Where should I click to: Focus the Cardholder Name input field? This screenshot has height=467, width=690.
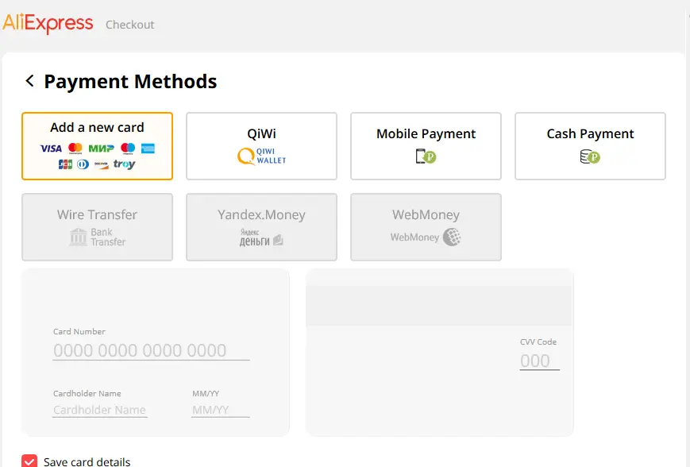coord(100,410)
